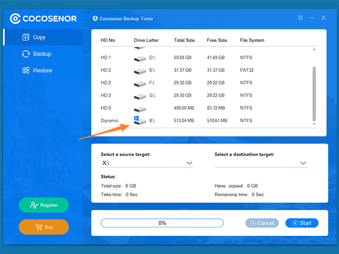Select the X:\ Windows system drive icon
The height and width of the screenshot is (254, 339).
click(139, 120)
